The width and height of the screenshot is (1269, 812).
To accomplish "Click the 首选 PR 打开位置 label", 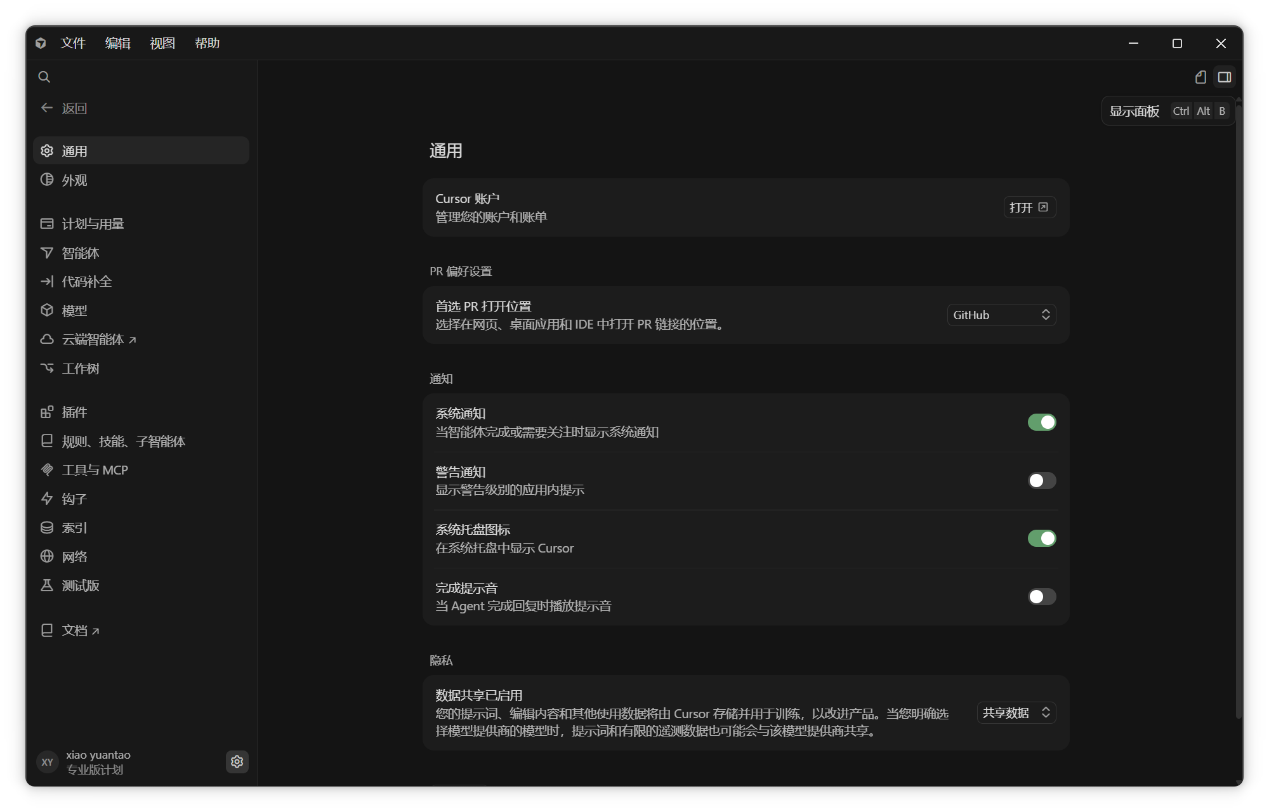I will tap(483, 306).
